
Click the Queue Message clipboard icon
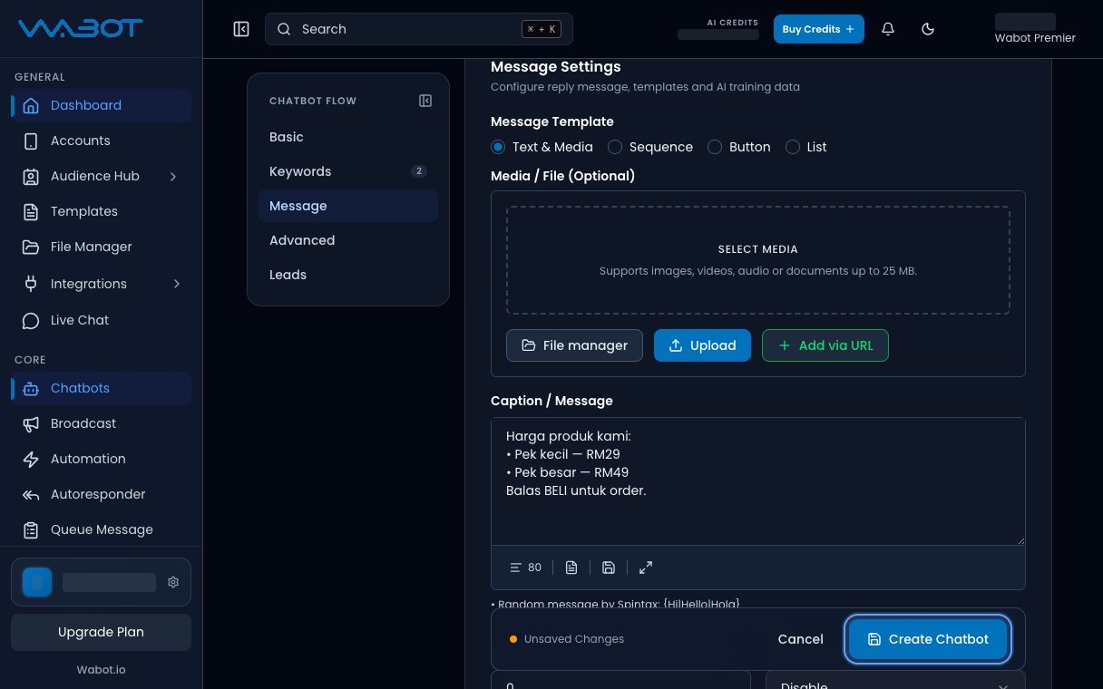point(31,529)
